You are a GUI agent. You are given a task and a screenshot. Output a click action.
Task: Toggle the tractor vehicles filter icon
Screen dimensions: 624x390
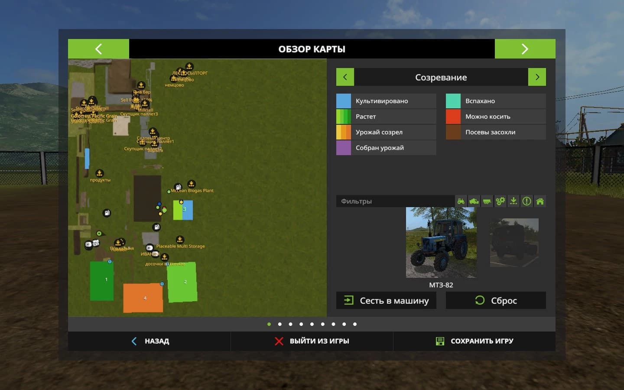tap(461, 201)
